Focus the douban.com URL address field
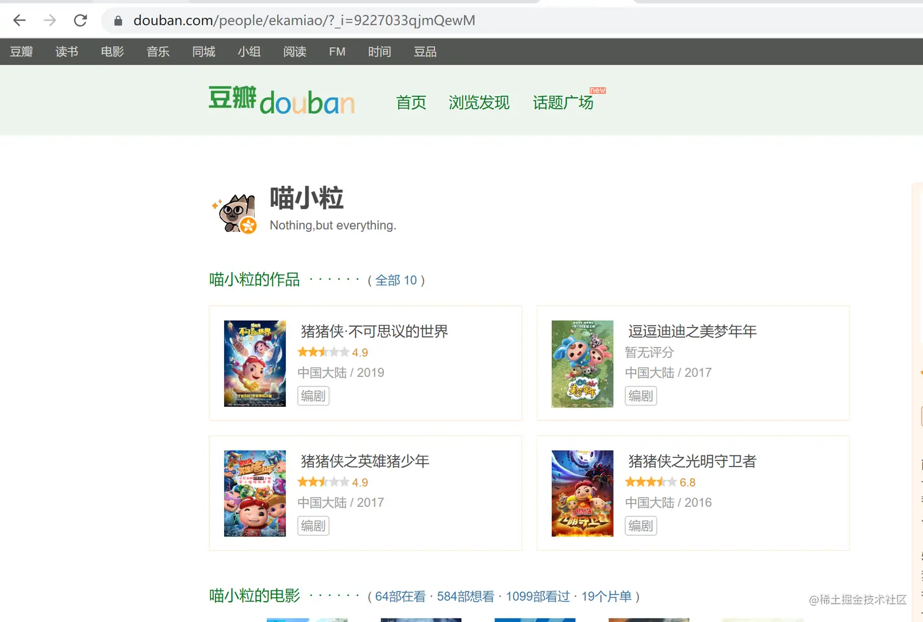 click(304, 20)
